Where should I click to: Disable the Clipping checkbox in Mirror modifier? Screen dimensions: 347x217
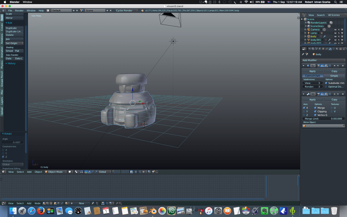click(x=315, y=111)
